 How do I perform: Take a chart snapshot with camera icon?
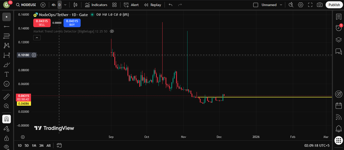click(x=320, y=5)
